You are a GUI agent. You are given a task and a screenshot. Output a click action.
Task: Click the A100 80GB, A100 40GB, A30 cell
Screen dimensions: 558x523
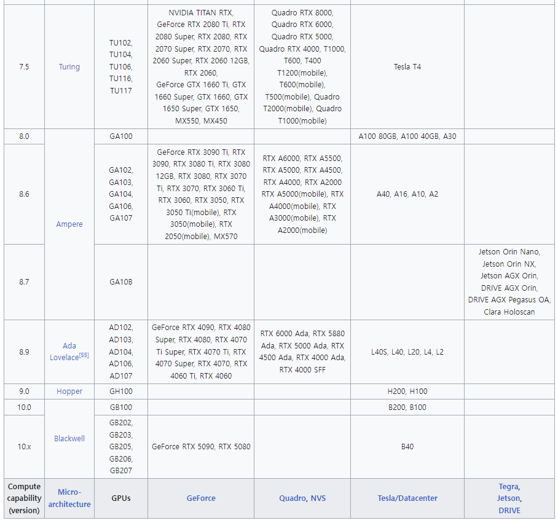407,136
